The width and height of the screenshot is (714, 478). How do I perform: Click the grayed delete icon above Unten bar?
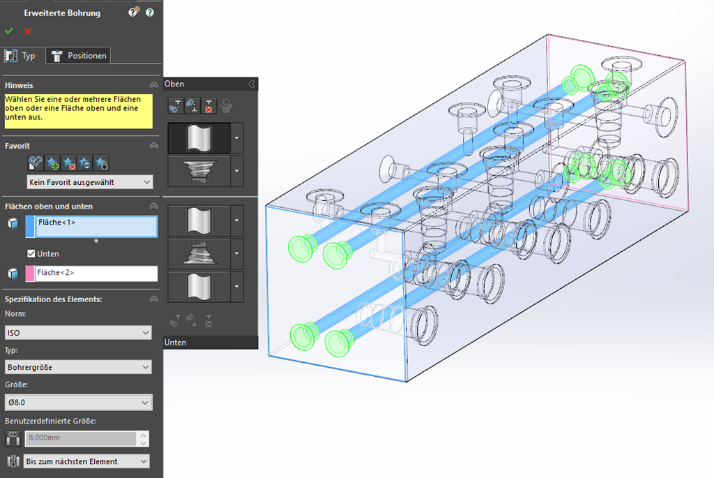pos(208,321)
